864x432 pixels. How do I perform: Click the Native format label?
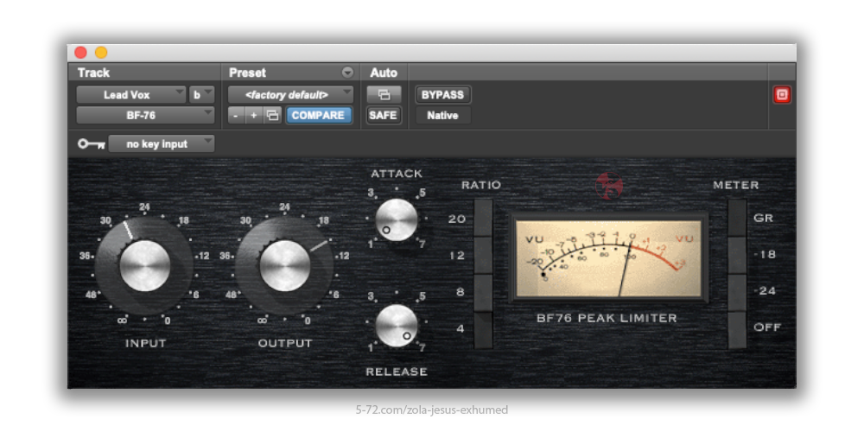point(443,116)
